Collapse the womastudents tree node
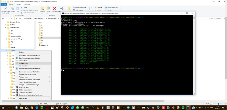The width and height of the screenshot is (227, 110). [x=6, y=28]
